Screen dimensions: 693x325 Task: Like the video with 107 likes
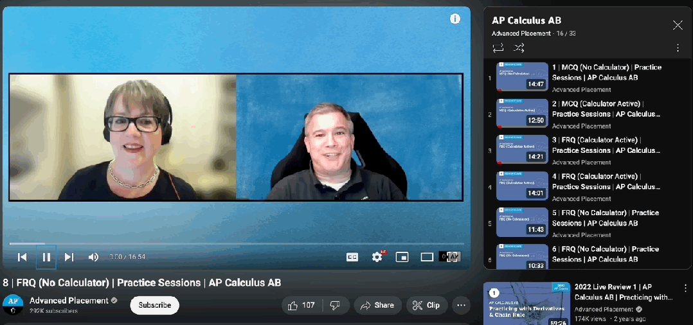pyautogui.click(x=301, y=305)
